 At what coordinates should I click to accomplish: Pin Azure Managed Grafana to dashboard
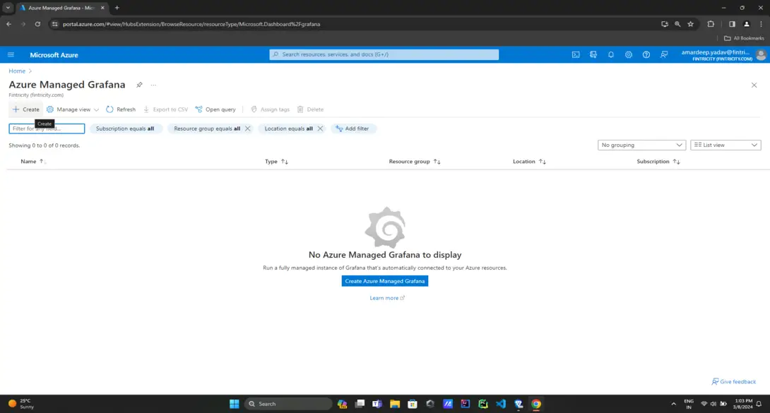pyautogui.click(x=139, y=85)
